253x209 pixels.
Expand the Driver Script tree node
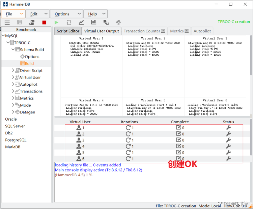click(13, 71)
